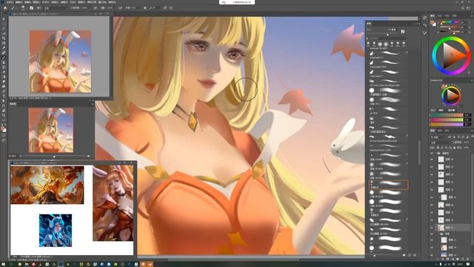Pick a color in the large color triangle
Viewport: 474px width, 267px height.
click(x=453, y=56)
